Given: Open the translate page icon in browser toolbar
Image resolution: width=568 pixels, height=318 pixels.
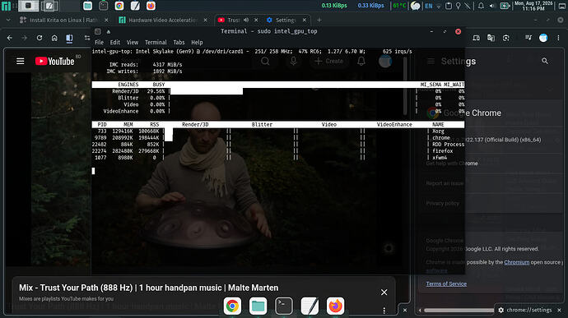Looking at the screenshot, I should click(x=491, y=38).
